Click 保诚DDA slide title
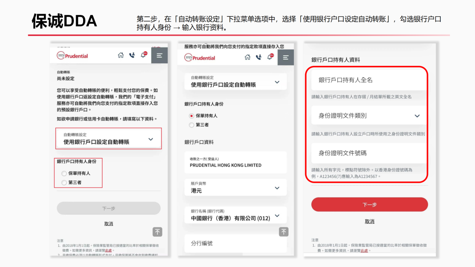 click(x=64, y=21)
